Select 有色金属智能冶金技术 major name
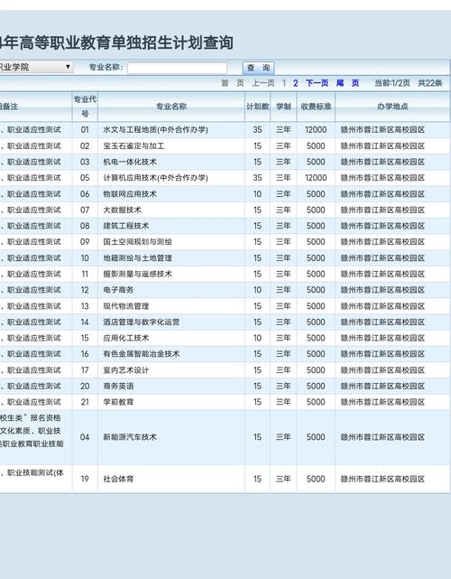The width and height of the screenshot is (451, 579). coord(142,354)
